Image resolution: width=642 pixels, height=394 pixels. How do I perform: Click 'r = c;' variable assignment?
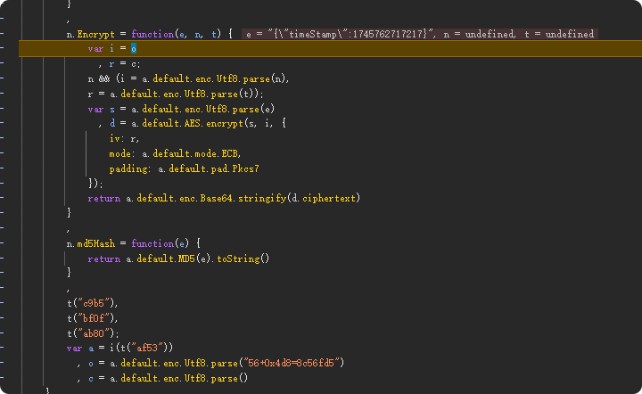(x=125, y=64)
